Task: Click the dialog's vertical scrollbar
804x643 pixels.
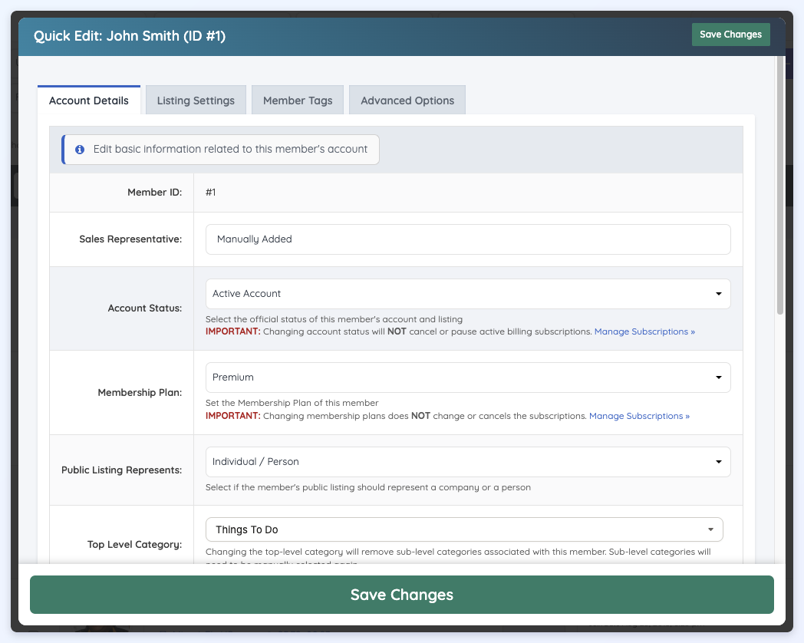Action: [780, 185]
